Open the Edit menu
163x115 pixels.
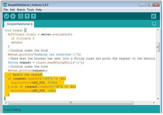pos(12,10)
